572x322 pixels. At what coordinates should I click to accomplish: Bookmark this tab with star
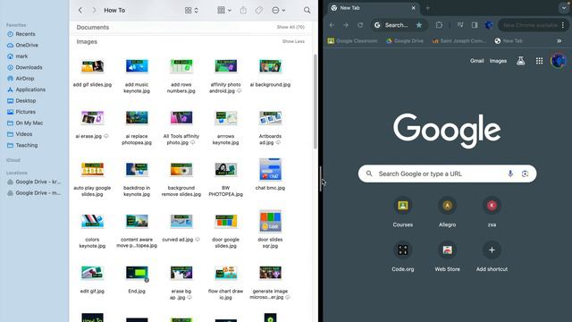419,25
